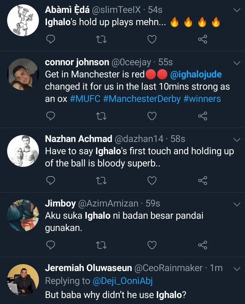Viewport: 245px width, 304px height.
Task: Open Nazhan Achmad's avatar
Action: tap(23, 151)
